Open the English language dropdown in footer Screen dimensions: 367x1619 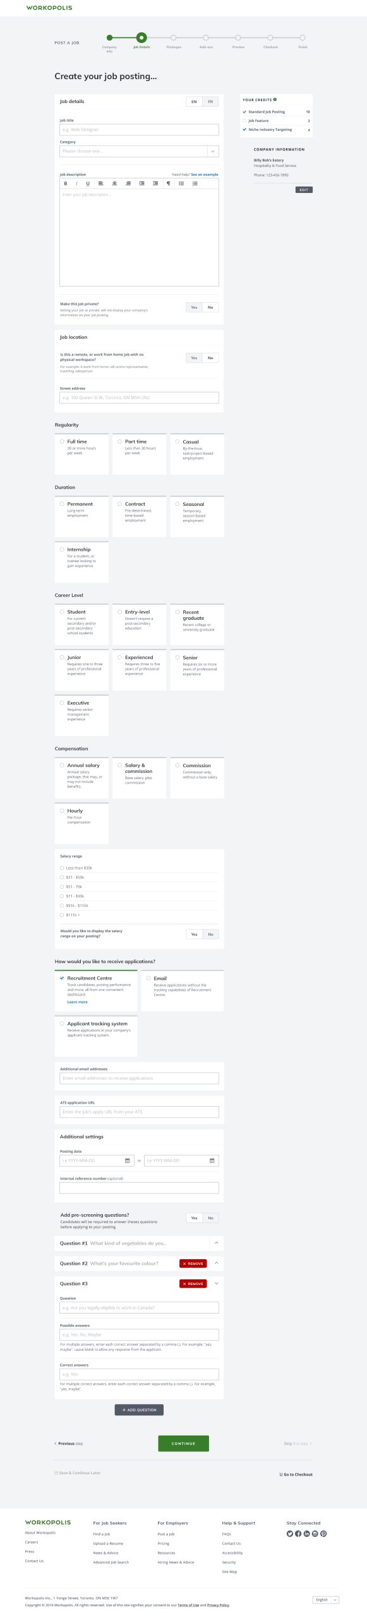(x=326, y=1599)
